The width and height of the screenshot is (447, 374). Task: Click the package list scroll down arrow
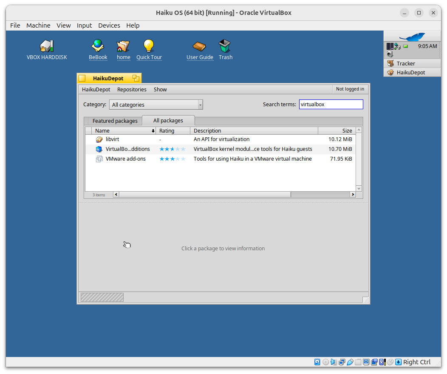359,188
